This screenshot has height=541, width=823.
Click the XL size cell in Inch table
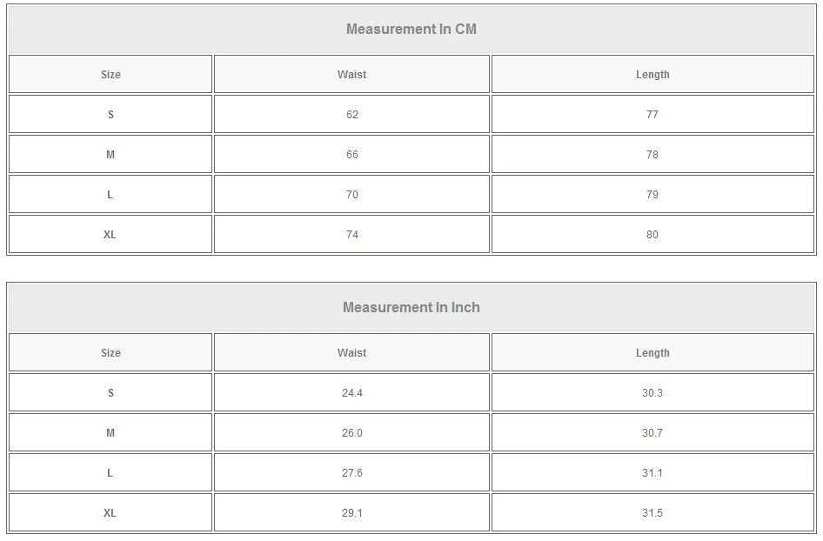(x=110, y=513)
